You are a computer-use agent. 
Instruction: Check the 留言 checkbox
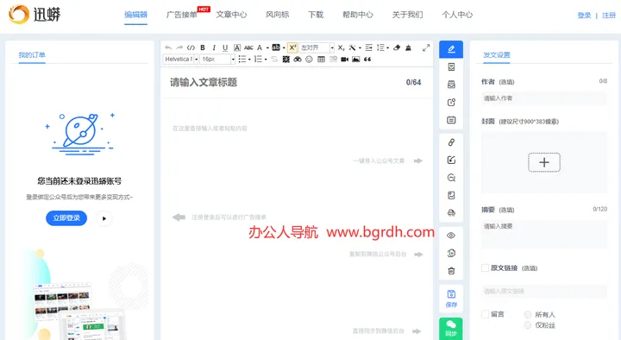coord(485,314)
